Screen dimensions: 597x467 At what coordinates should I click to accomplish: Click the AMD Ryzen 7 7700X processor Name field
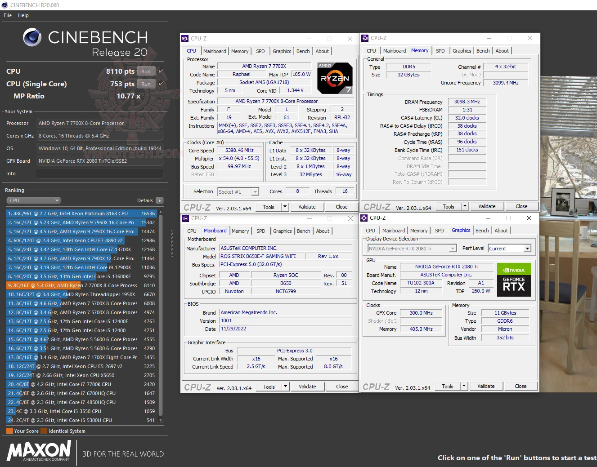pyautogui.click(x=264, y=67)
